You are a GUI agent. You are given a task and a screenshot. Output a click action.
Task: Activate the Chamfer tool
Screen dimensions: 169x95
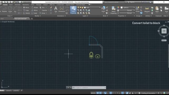point(43,10)
